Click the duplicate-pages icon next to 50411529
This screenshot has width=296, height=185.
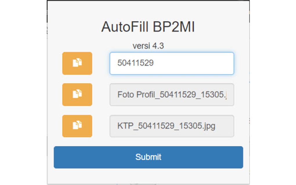77,64
